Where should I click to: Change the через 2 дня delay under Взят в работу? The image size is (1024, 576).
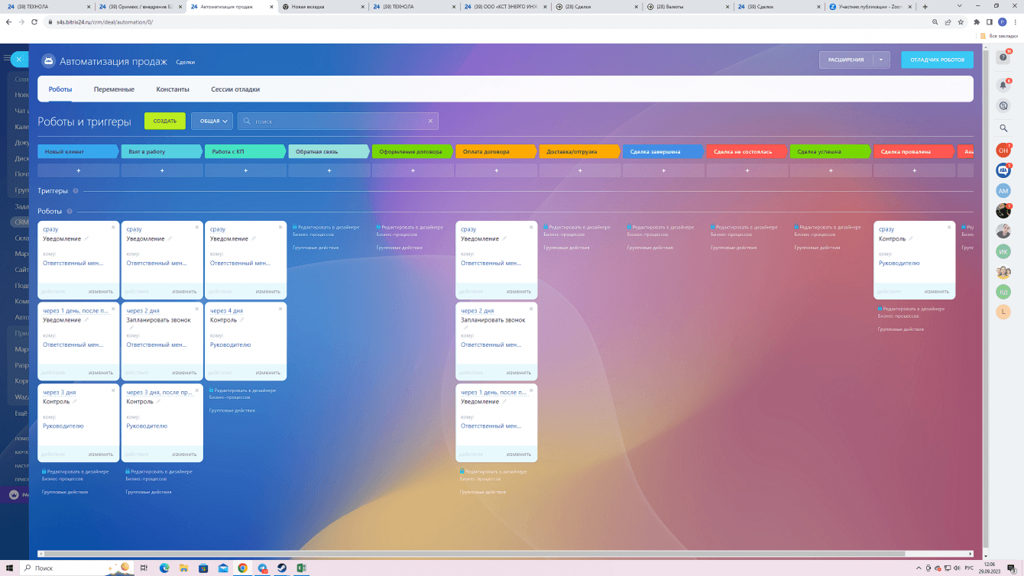[143, 311]
